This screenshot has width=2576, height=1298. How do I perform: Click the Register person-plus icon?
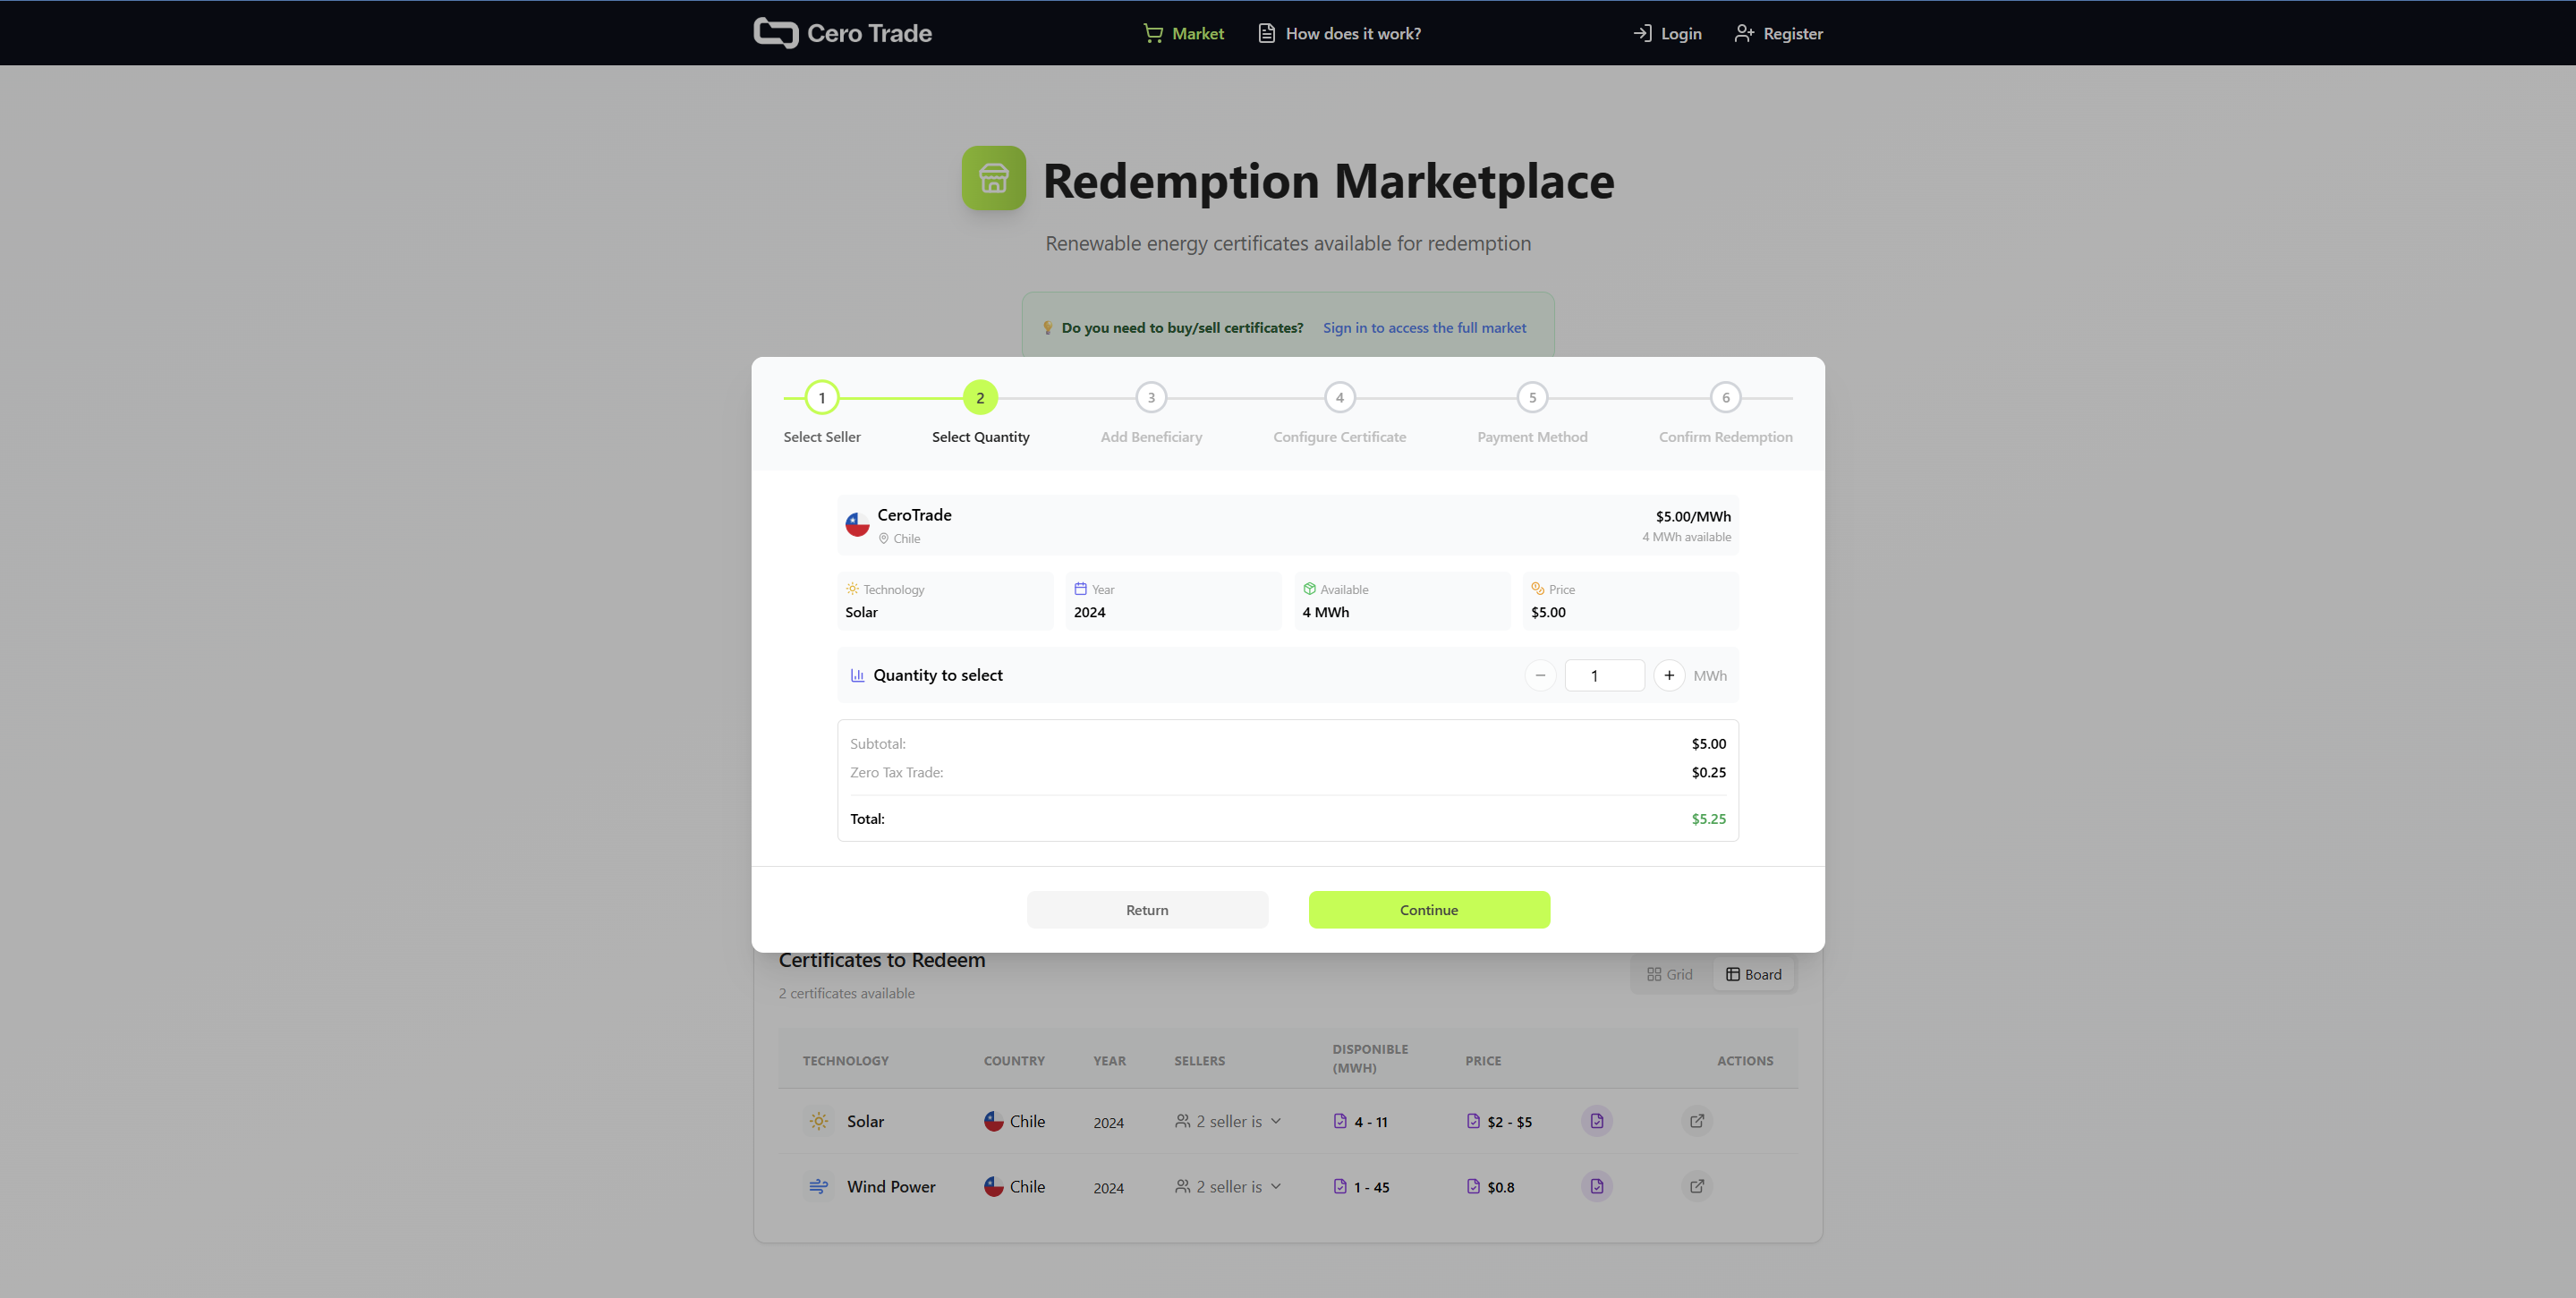[1744, 33]
